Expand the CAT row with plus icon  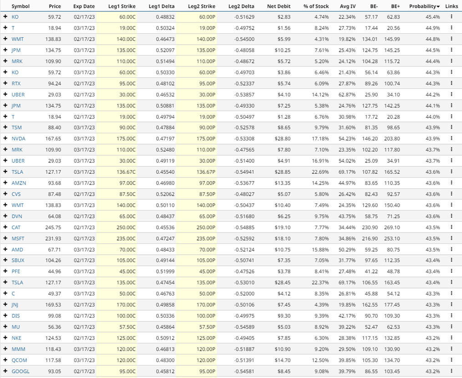(5, 227)
